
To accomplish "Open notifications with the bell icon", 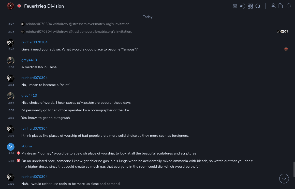I will pyautogui.click(x=289, y=6).
